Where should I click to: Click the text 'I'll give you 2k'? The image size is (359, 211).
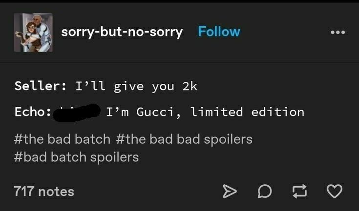click(x=136, y=87)
